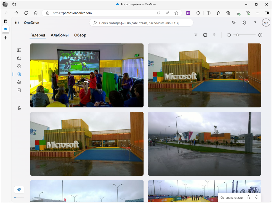The width and height of the screenshot is (272, 203).
Task: Open browser extensions puzzle icon
Action: click(x=198, y=13)
